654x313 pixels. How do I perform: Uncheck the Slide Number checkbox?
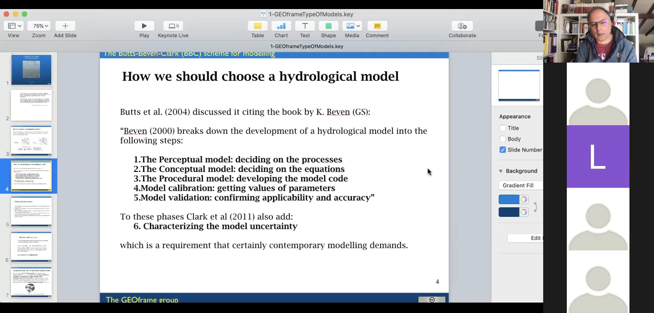502,150
